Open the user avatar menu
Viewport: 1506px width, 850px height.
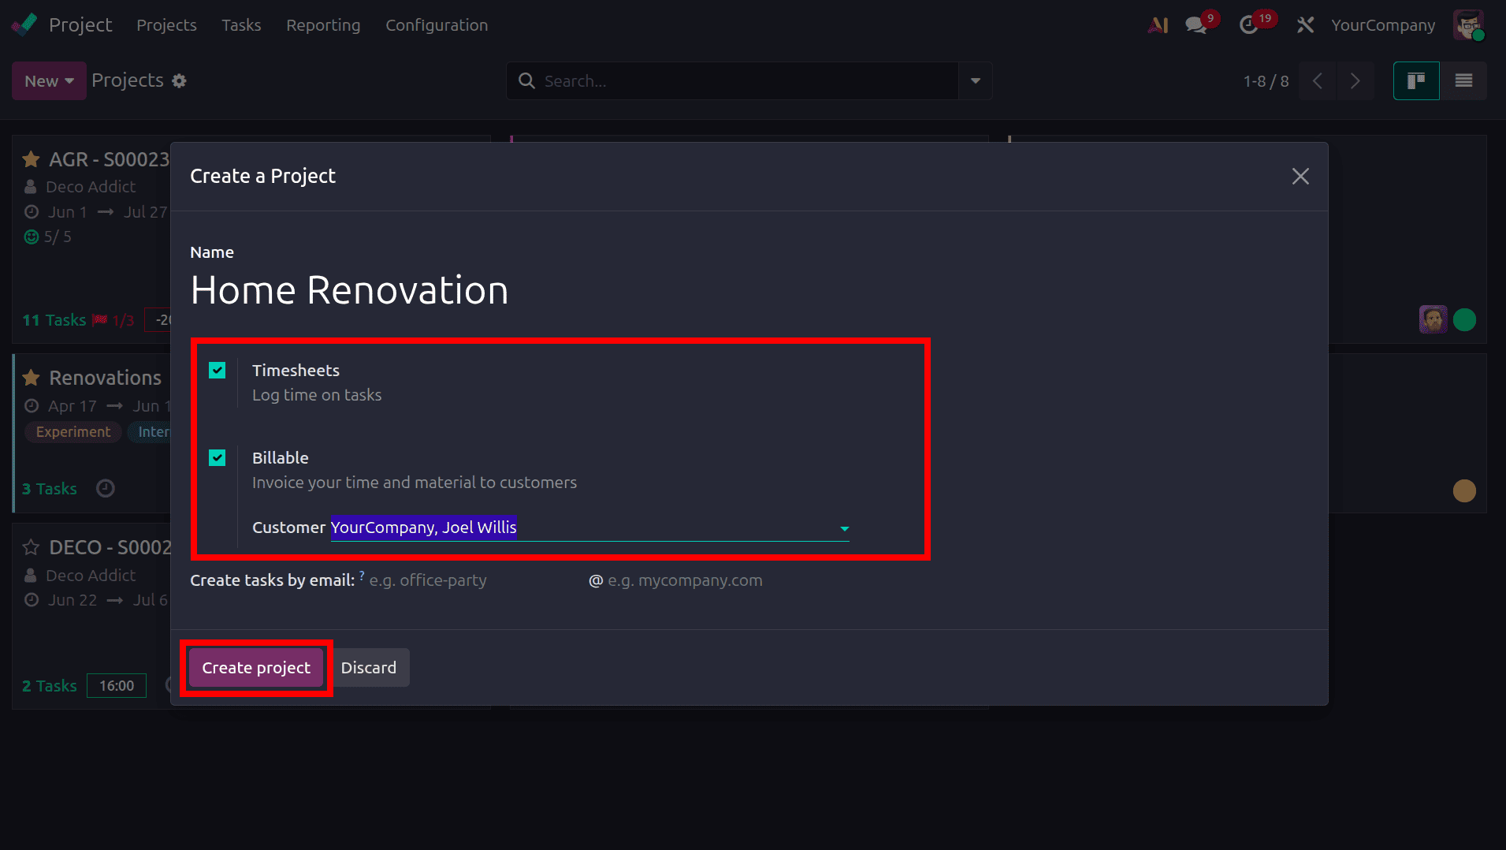click(x=1469, y=25)
